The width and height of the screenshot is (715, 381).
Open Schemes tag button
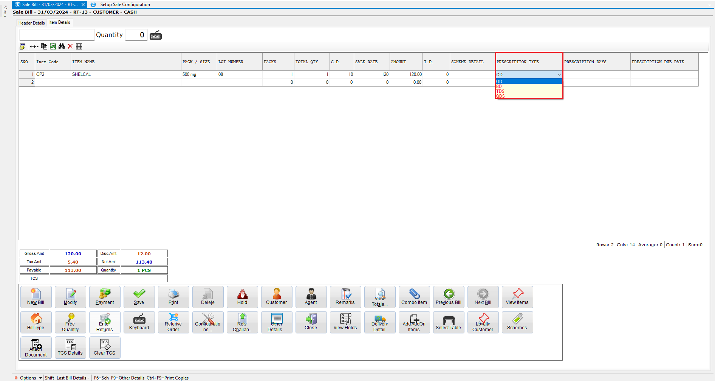(517, 322)
